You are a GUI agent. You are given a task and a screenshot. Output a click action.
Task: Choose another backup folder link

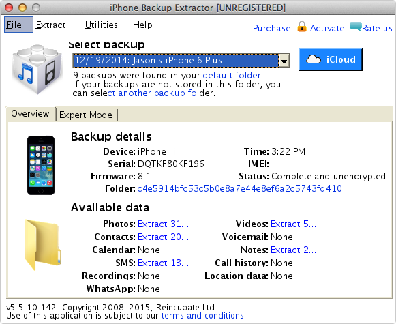click(x=153, y=93)
